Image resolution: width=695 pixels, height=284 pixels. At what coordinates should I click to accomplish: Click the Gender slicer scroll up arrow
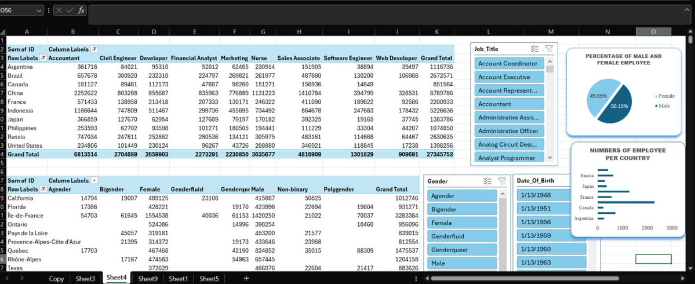point(503,194)
